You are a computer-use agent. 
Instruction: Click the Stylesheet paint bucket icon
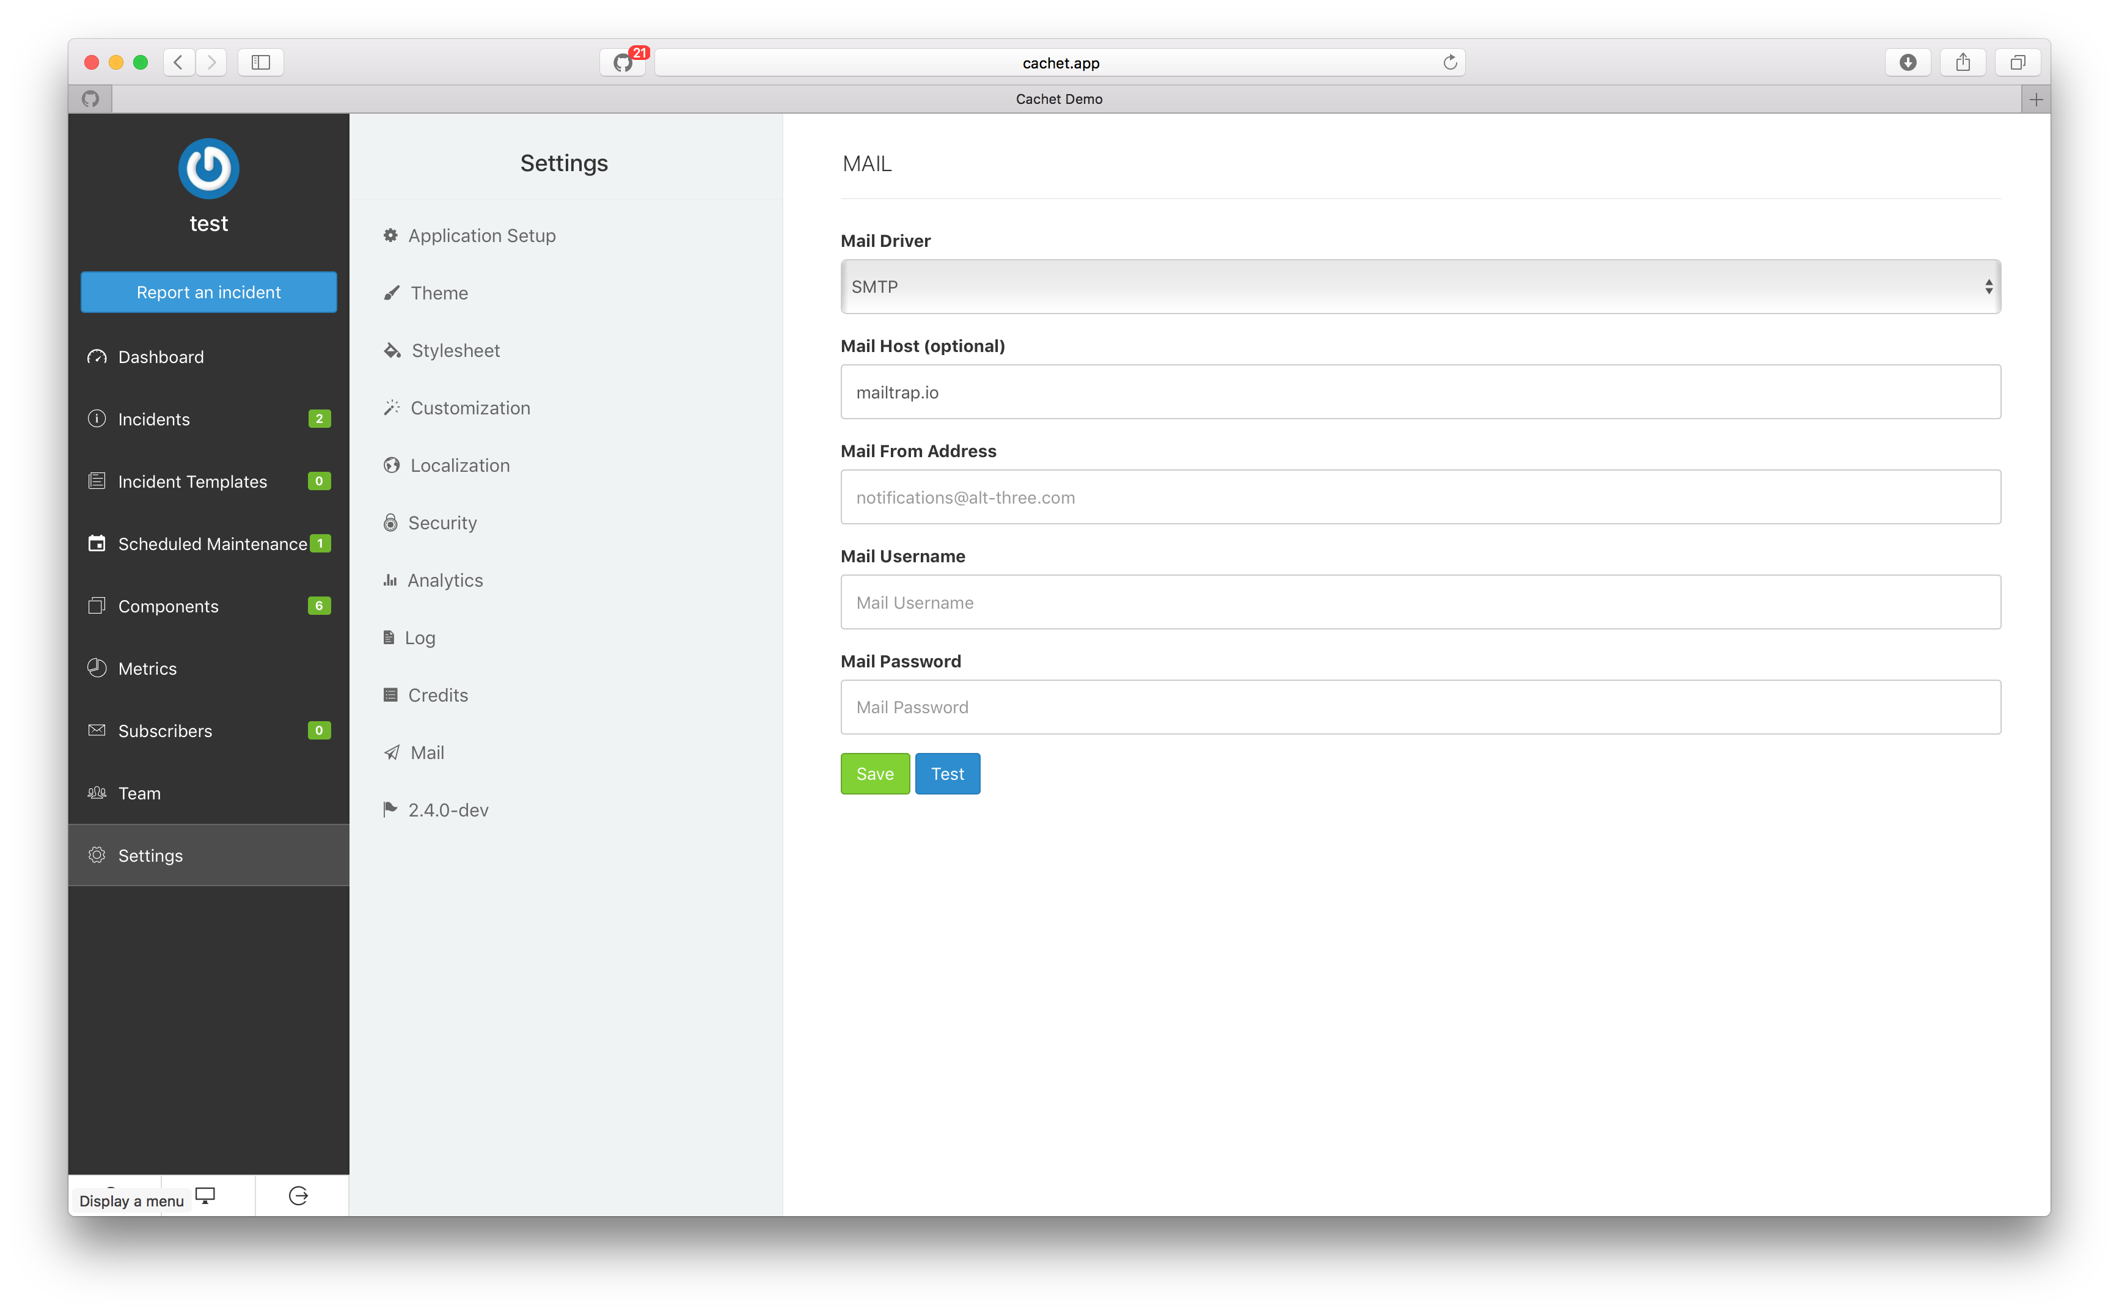(392, 350)
